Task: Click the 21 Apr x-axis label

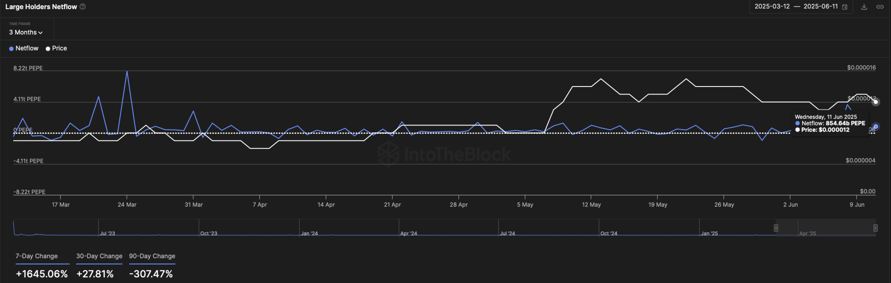Action: [392, 204]
